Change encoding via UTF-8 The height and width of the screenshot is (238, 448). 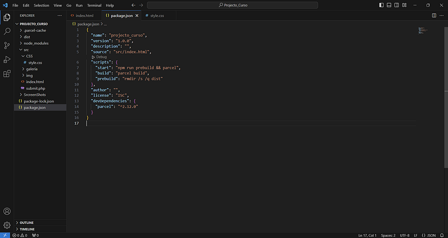(405, 235)
